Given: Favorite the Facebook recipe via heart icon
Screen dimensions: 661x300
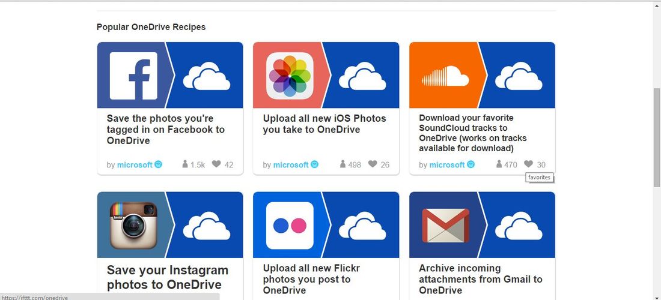Looking at the screenshot, I should coord(216,164).
